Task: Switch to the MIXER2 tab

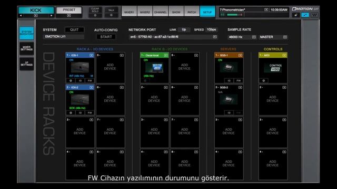Action: tap(145, 11)
